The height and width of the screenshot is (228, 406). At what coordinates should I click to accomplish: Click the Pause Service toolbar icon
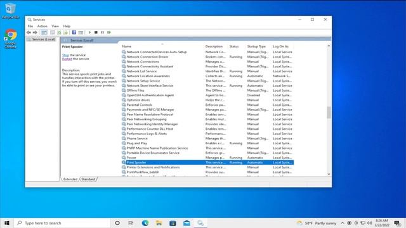click(x=102, y=32)
